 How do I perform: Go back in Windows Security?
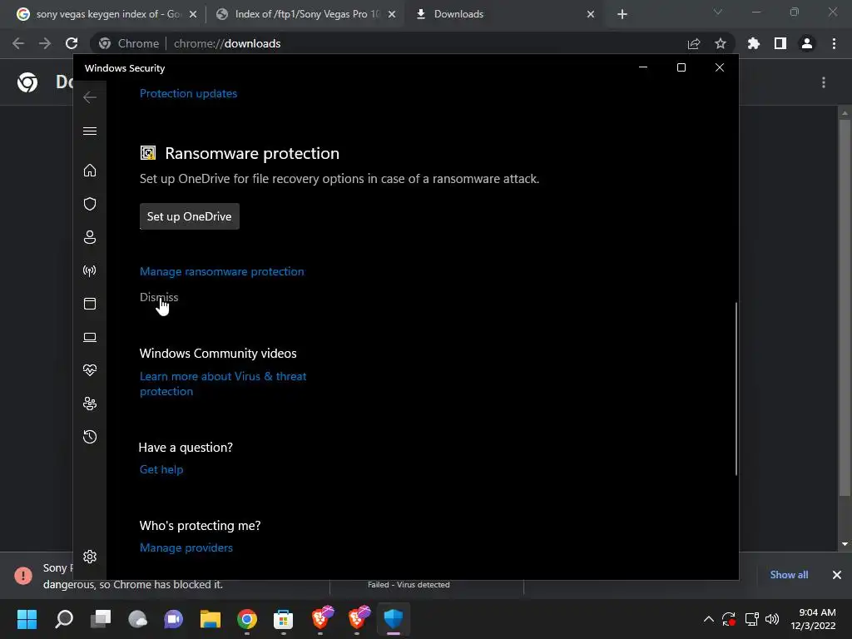[90, 97]
